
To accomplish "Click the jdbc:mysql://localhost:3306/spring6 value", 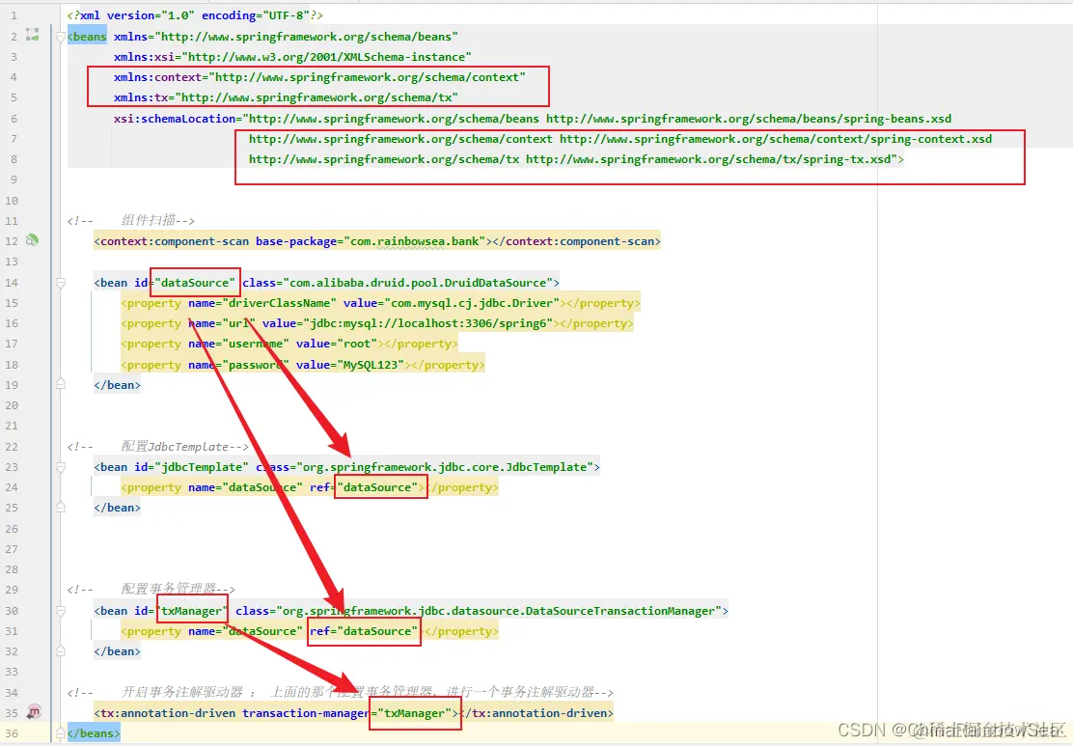I will tap(427, 323).
